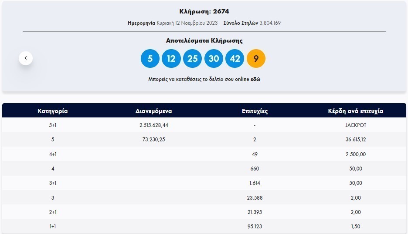Viewport: 408px width, 234px height.
Task: Click the blue ball showing number 30
Action: [214, 59]
